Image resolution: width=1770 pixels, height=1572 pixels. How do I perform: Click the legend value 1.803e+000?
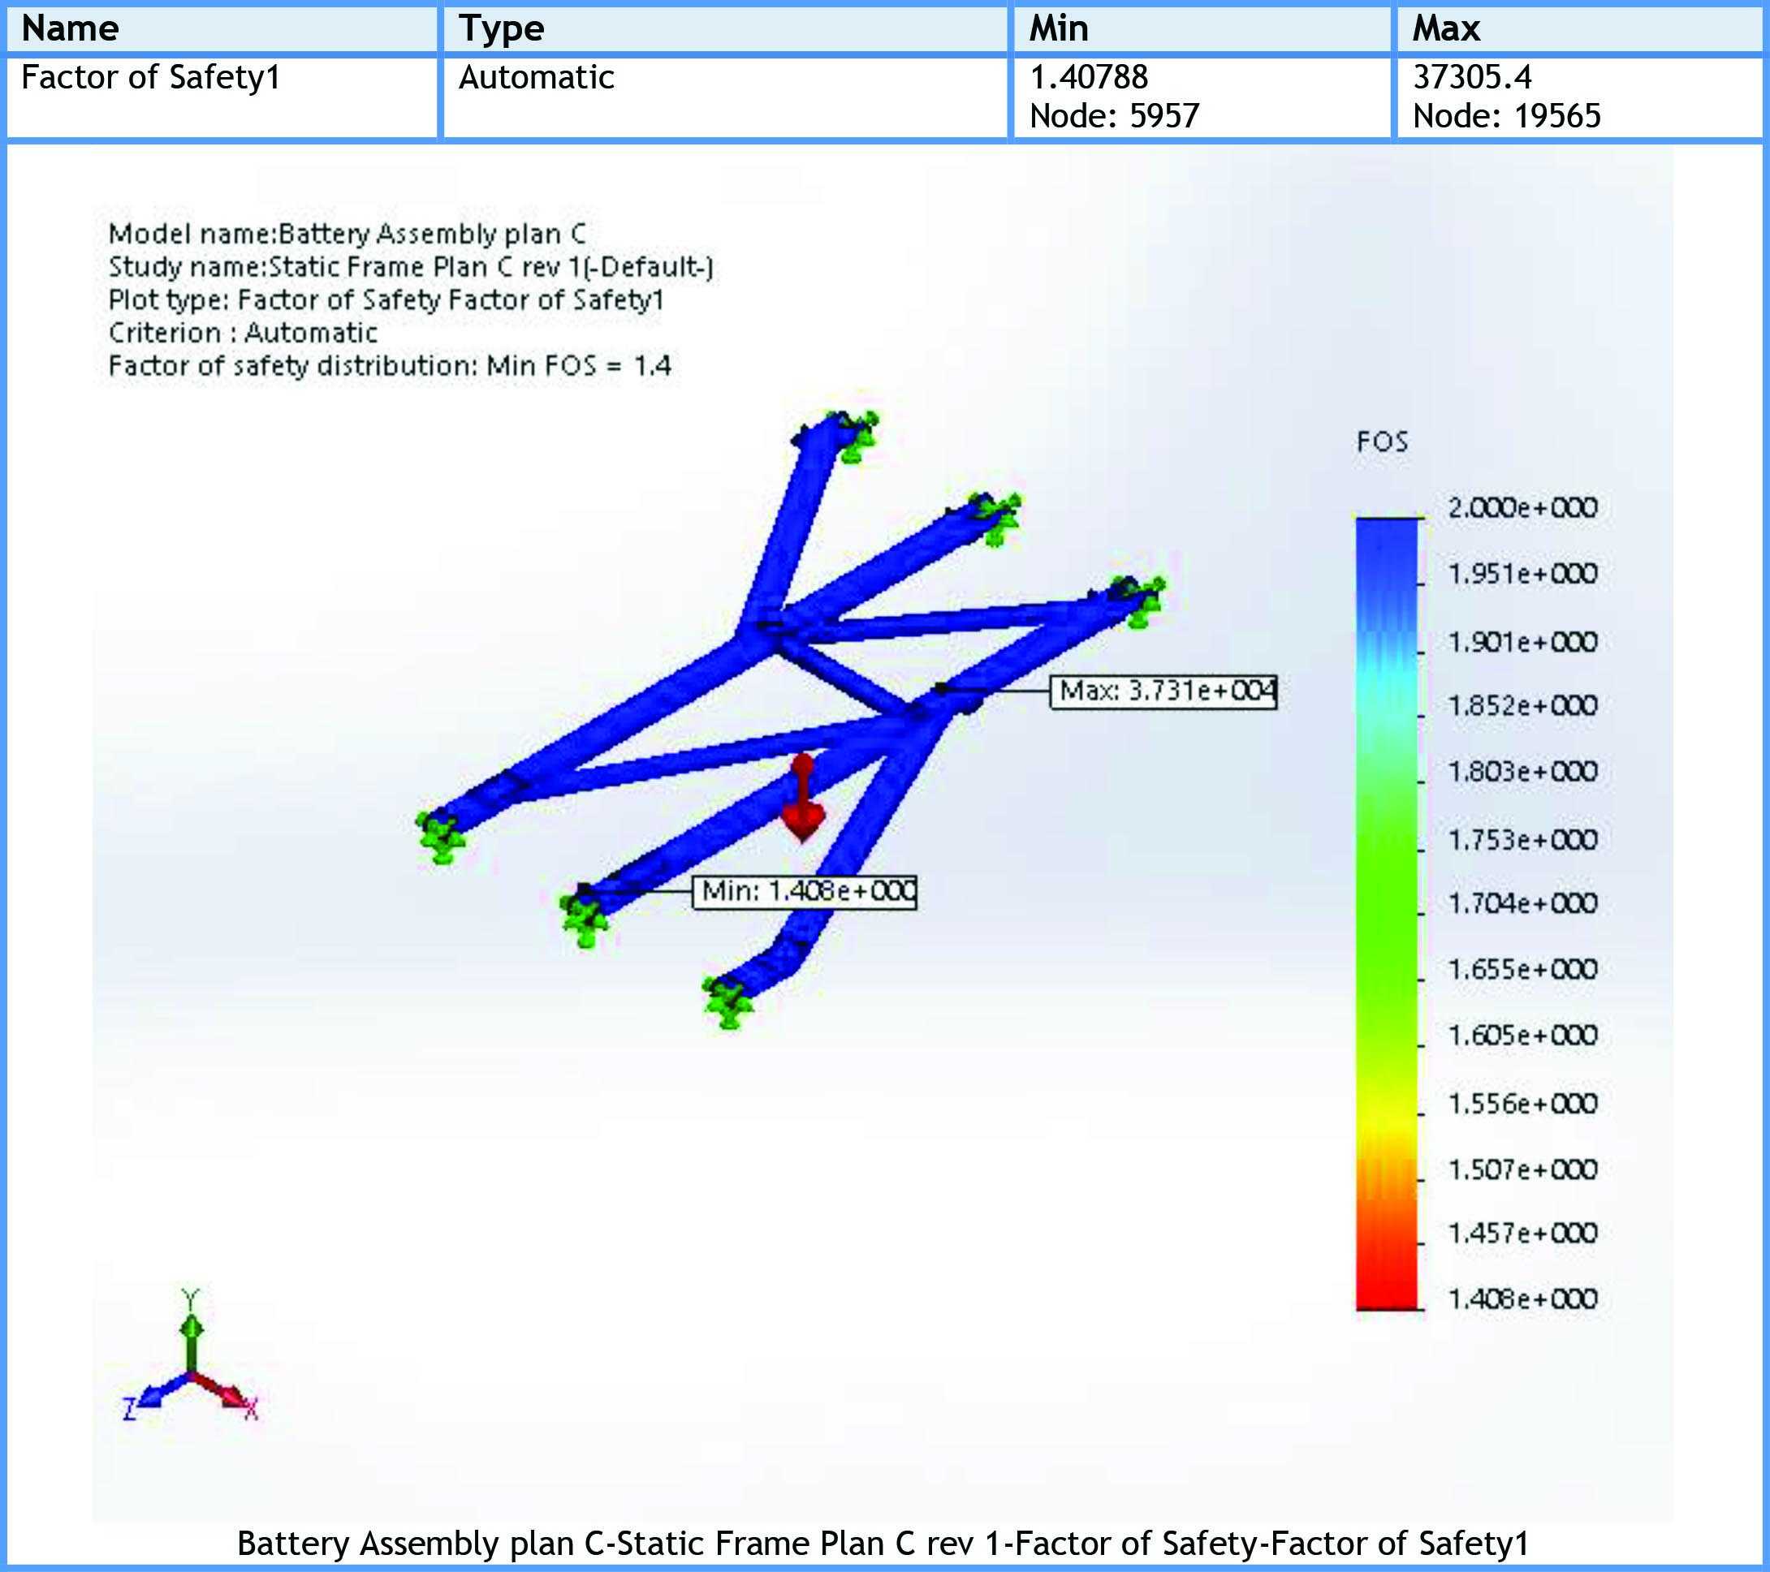pyautogui.click(x=1522, y=771)
